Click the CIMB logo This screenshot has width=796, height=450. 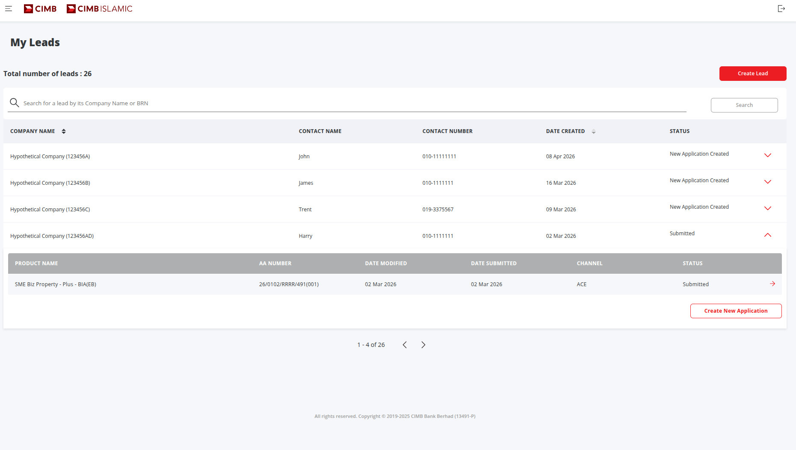tap(40, 9)
